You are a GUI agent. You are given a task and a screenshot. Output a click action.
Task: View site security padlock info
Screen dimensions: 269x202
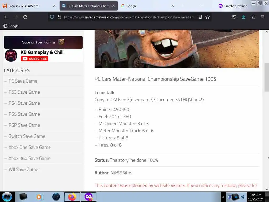tap(59, 17)
